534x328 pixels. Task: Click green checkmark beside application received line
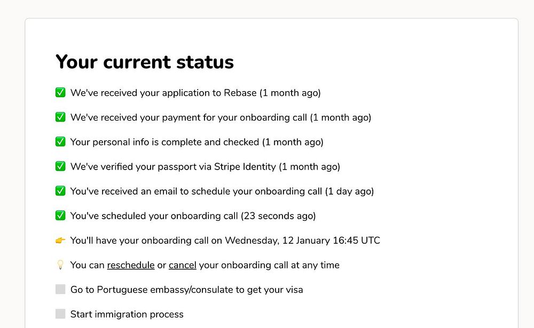60,93
